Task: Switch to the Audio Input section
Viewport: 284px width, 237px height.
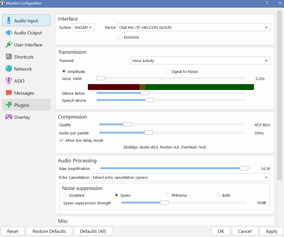Action: 26,21
